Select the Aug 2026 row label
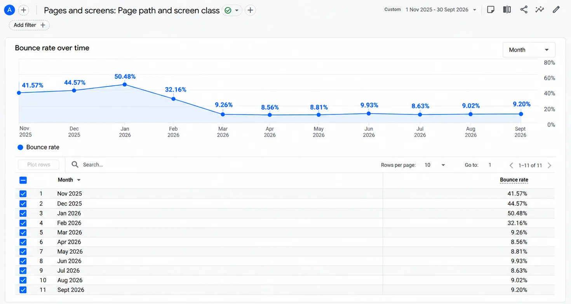Image resolution: width=571 pixels, height=304 pixels. click(70, 280)
